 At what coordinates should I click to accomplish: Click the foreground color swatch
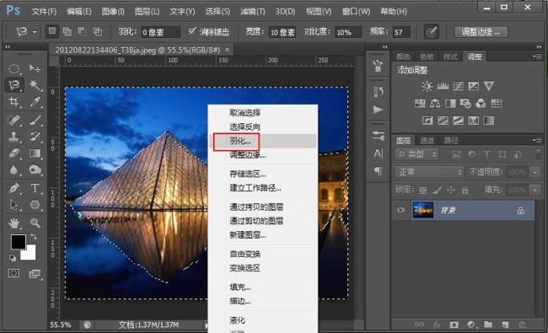pos(19,241)
